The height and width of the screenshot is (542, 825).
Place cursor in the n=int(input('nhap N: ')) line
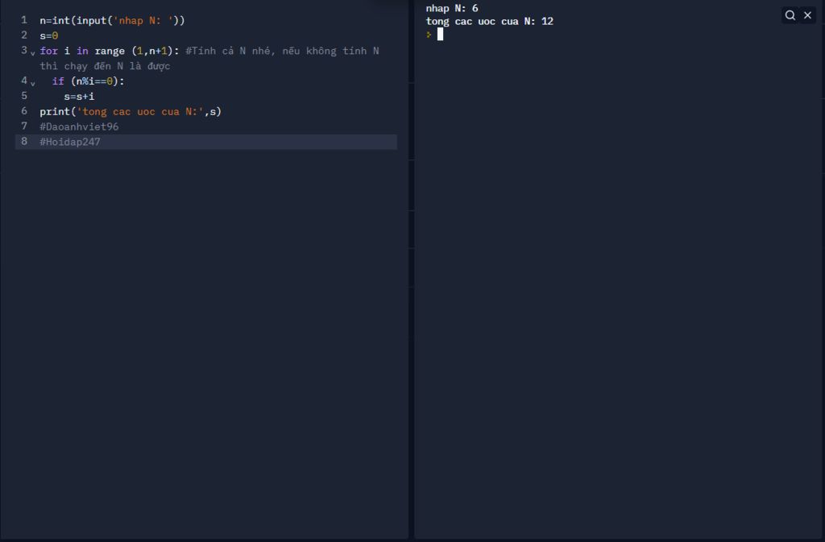(112, 20)
